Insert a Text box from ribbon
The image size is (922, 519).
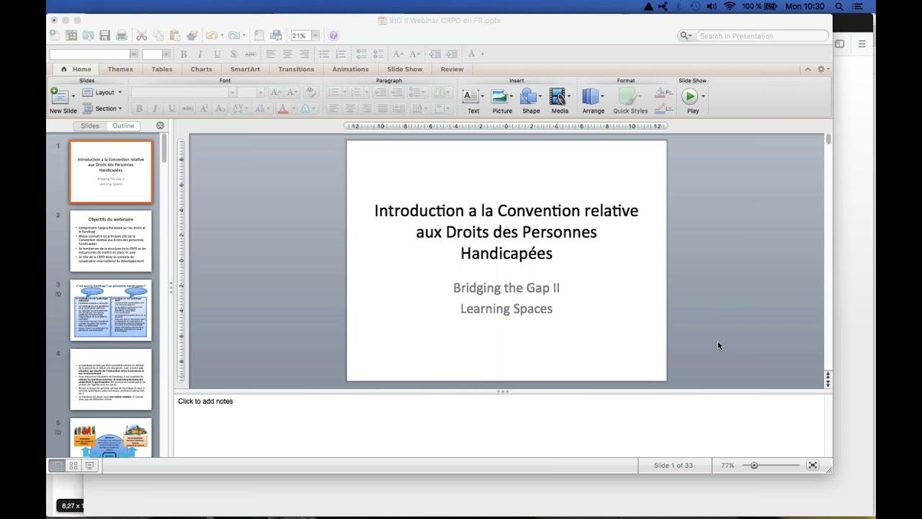click(471, 96)
